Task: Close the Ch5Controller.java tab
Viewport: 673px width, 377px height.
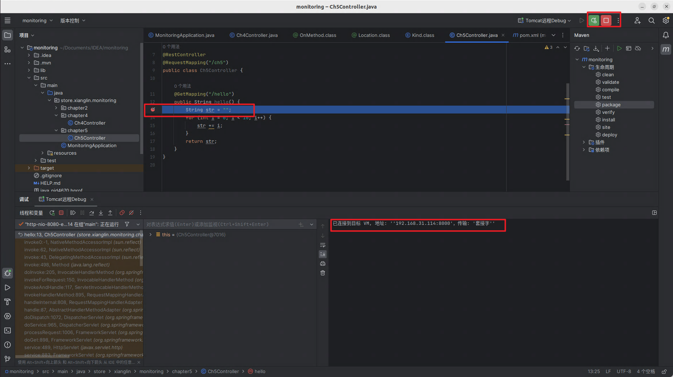Action: click(x=503, y=35)
